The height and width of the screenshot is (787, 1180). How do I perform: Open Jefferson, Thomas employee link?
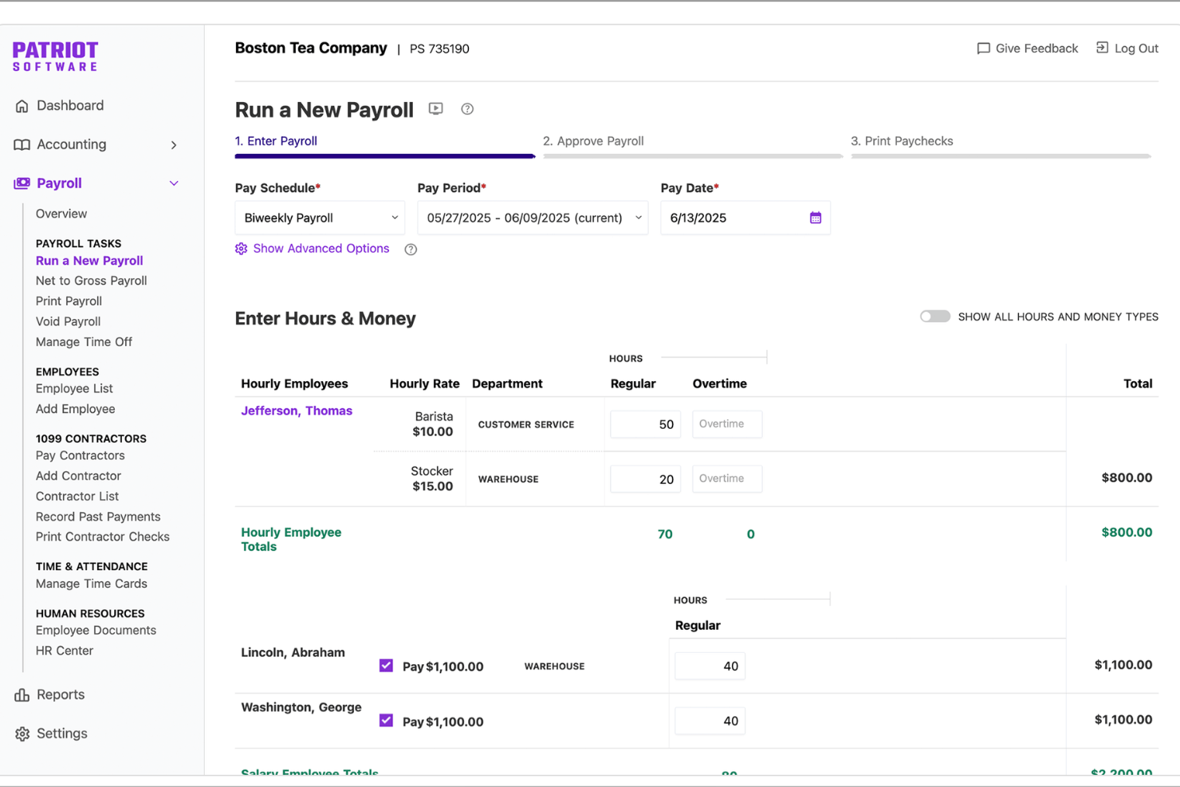coord(297,411)
